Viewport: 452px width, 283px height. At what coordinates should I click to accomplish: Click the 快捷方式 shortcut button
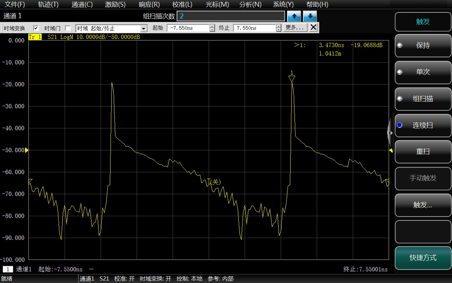pos(423,258)
